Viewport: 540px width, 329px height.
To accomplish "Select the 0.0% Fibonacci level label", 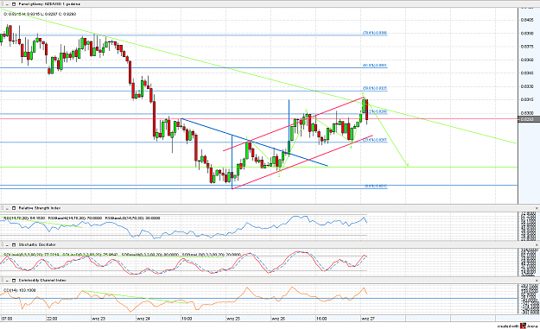I will click(376, 187).
